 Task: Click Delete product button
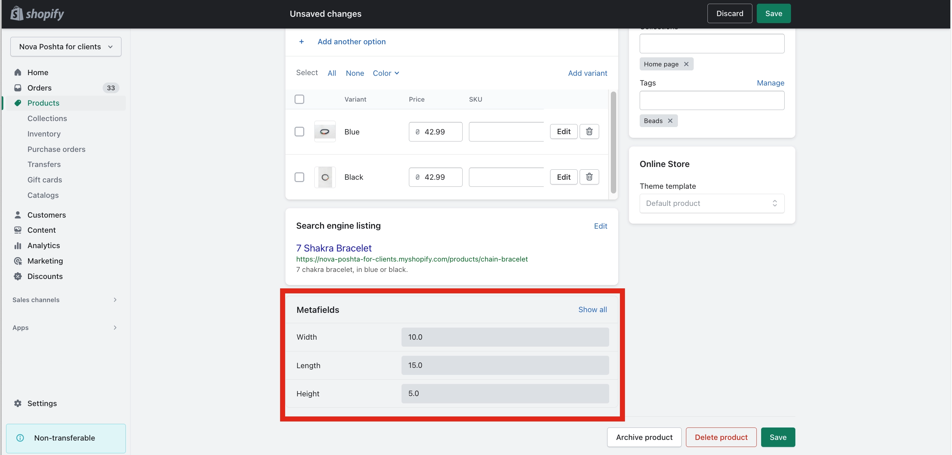pos(721,437)
